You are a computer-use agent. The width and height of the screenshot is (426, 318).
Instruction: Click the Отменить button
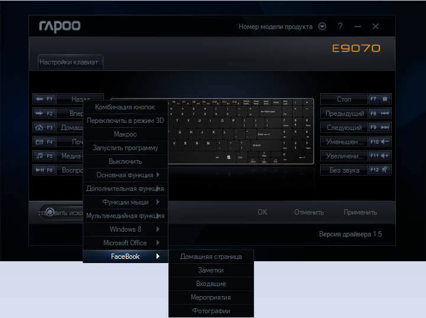309,212
